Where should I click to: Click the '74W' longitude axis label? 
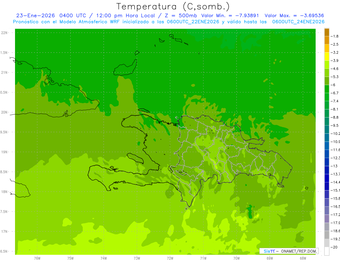click(x=104, y=258)
